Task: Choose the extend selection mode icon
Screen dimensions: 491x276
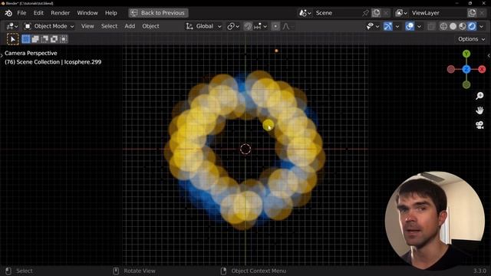Action: (x=35, y=39)
